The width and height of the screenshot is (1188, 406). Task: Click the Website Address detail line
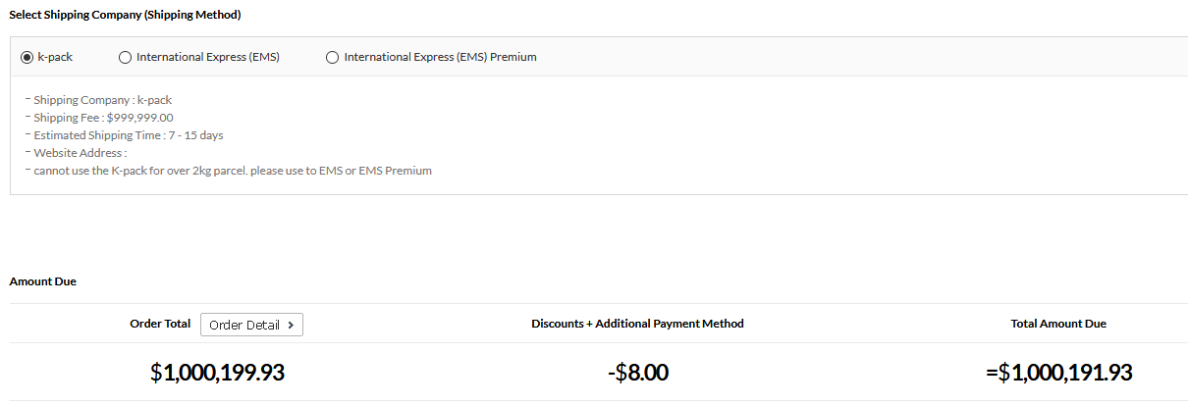[79, 153]
